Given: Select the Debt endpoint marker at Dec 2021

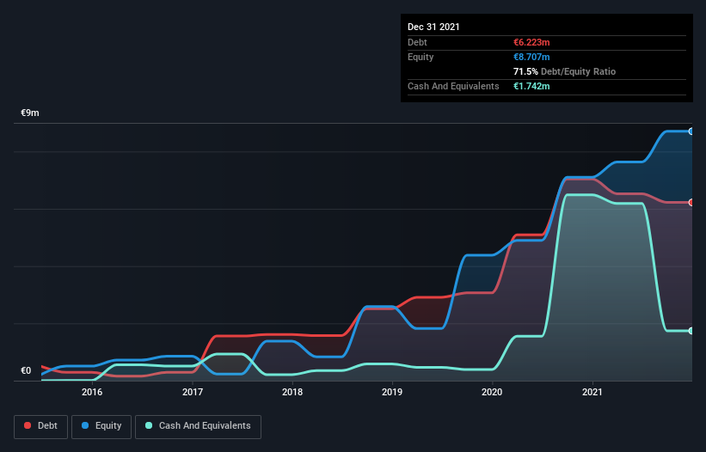Looking at the screenshot, I should [691, 203].
